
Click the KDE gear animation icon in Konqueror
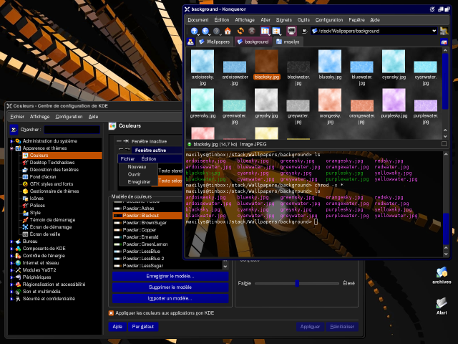pos(444,31)
